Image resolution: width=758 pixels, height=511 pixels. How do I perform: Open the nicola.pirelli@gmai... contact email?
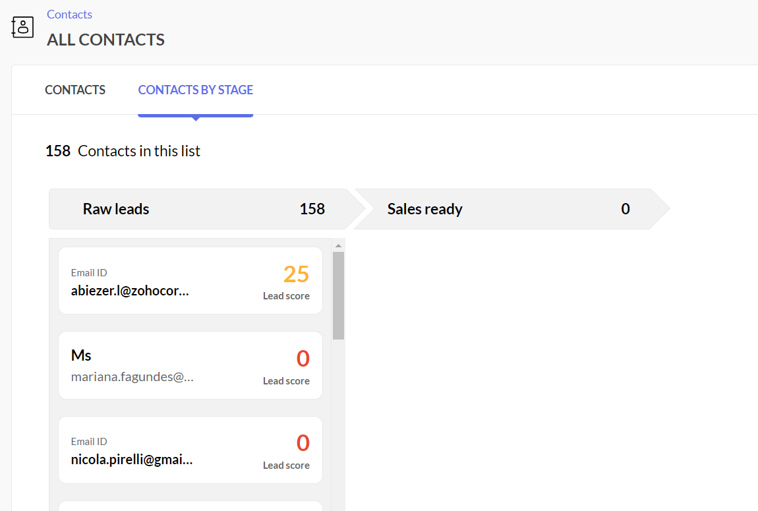tap(132, 460)
